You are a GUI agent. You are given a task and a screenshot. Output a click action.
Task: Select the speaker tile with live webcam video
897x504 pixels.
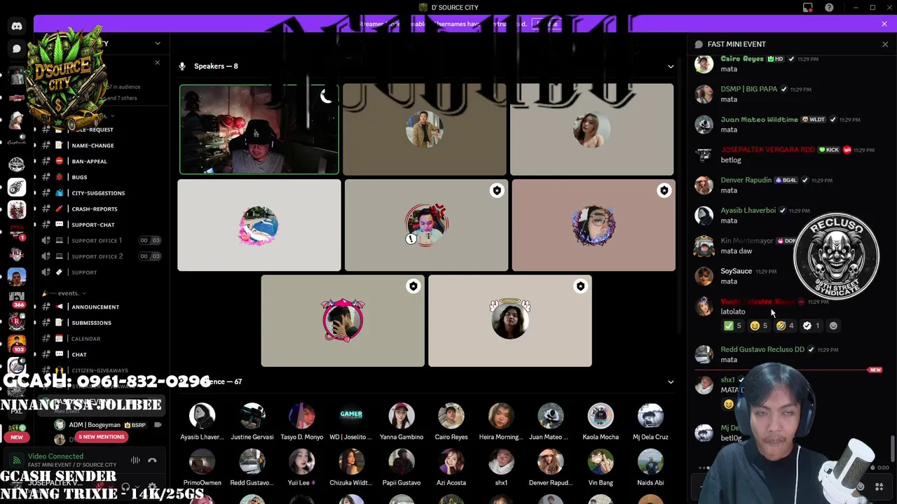coord(259,129)
